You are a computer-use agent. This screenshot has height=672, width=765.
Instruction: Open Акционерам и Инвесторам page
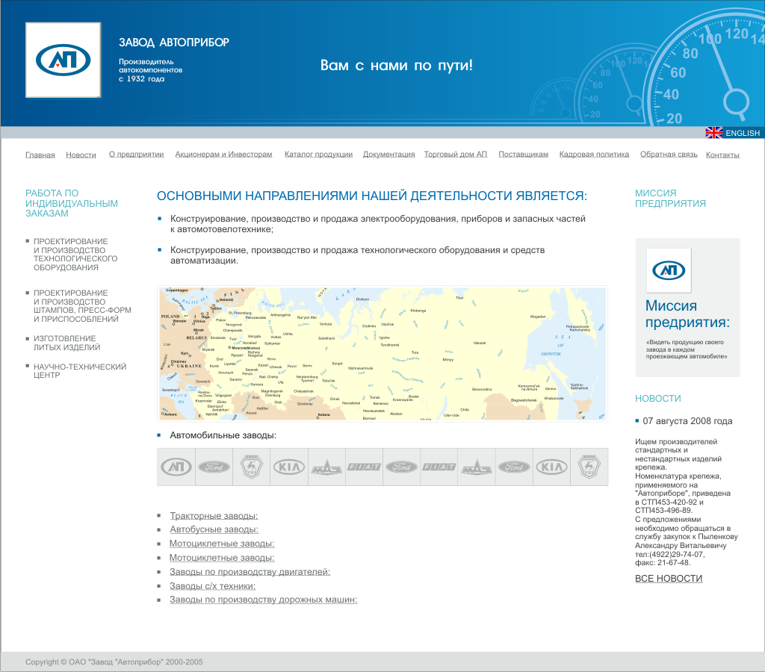223,153
